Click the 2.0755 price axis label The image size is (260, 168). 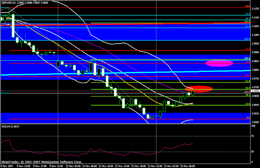pos(255,79)
